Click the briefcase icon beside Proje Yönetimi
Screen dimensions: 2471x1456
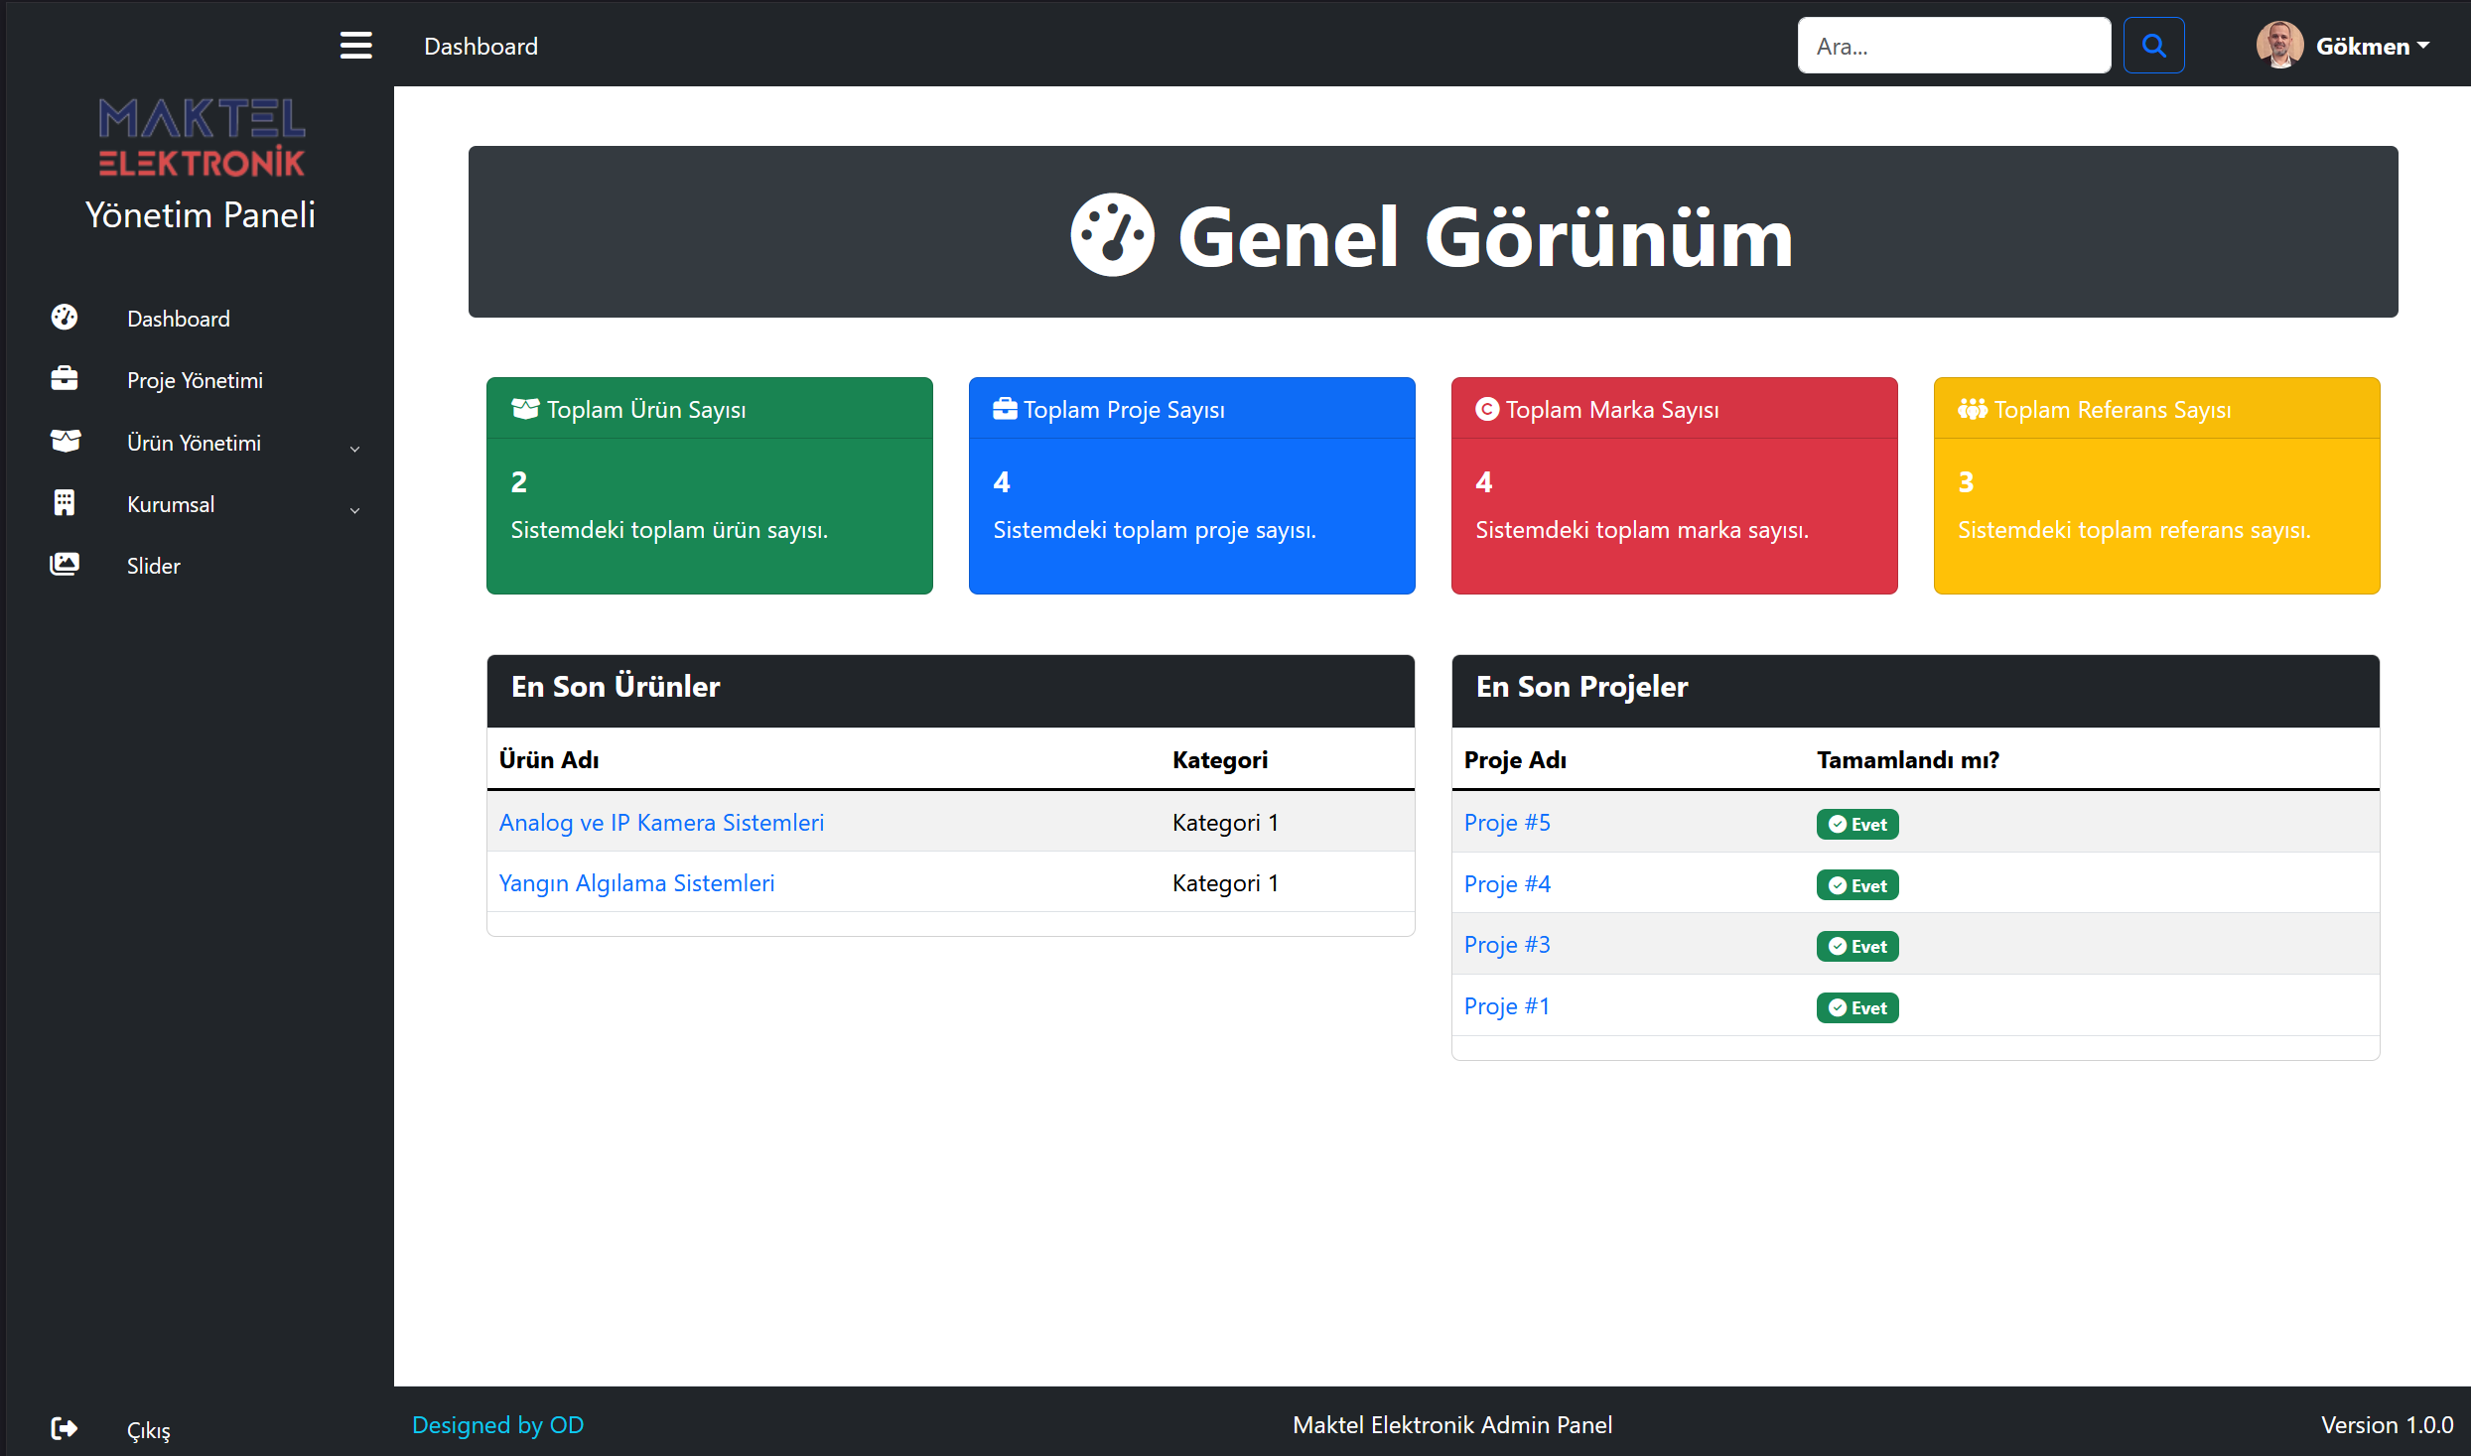65,379
